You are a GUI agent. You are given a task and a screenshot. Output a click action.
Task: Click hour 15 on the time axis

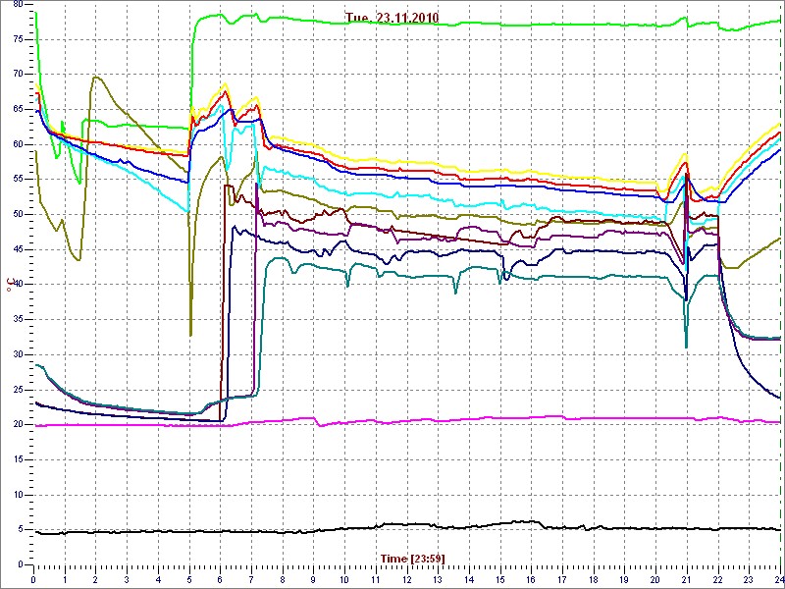(499, 579)
